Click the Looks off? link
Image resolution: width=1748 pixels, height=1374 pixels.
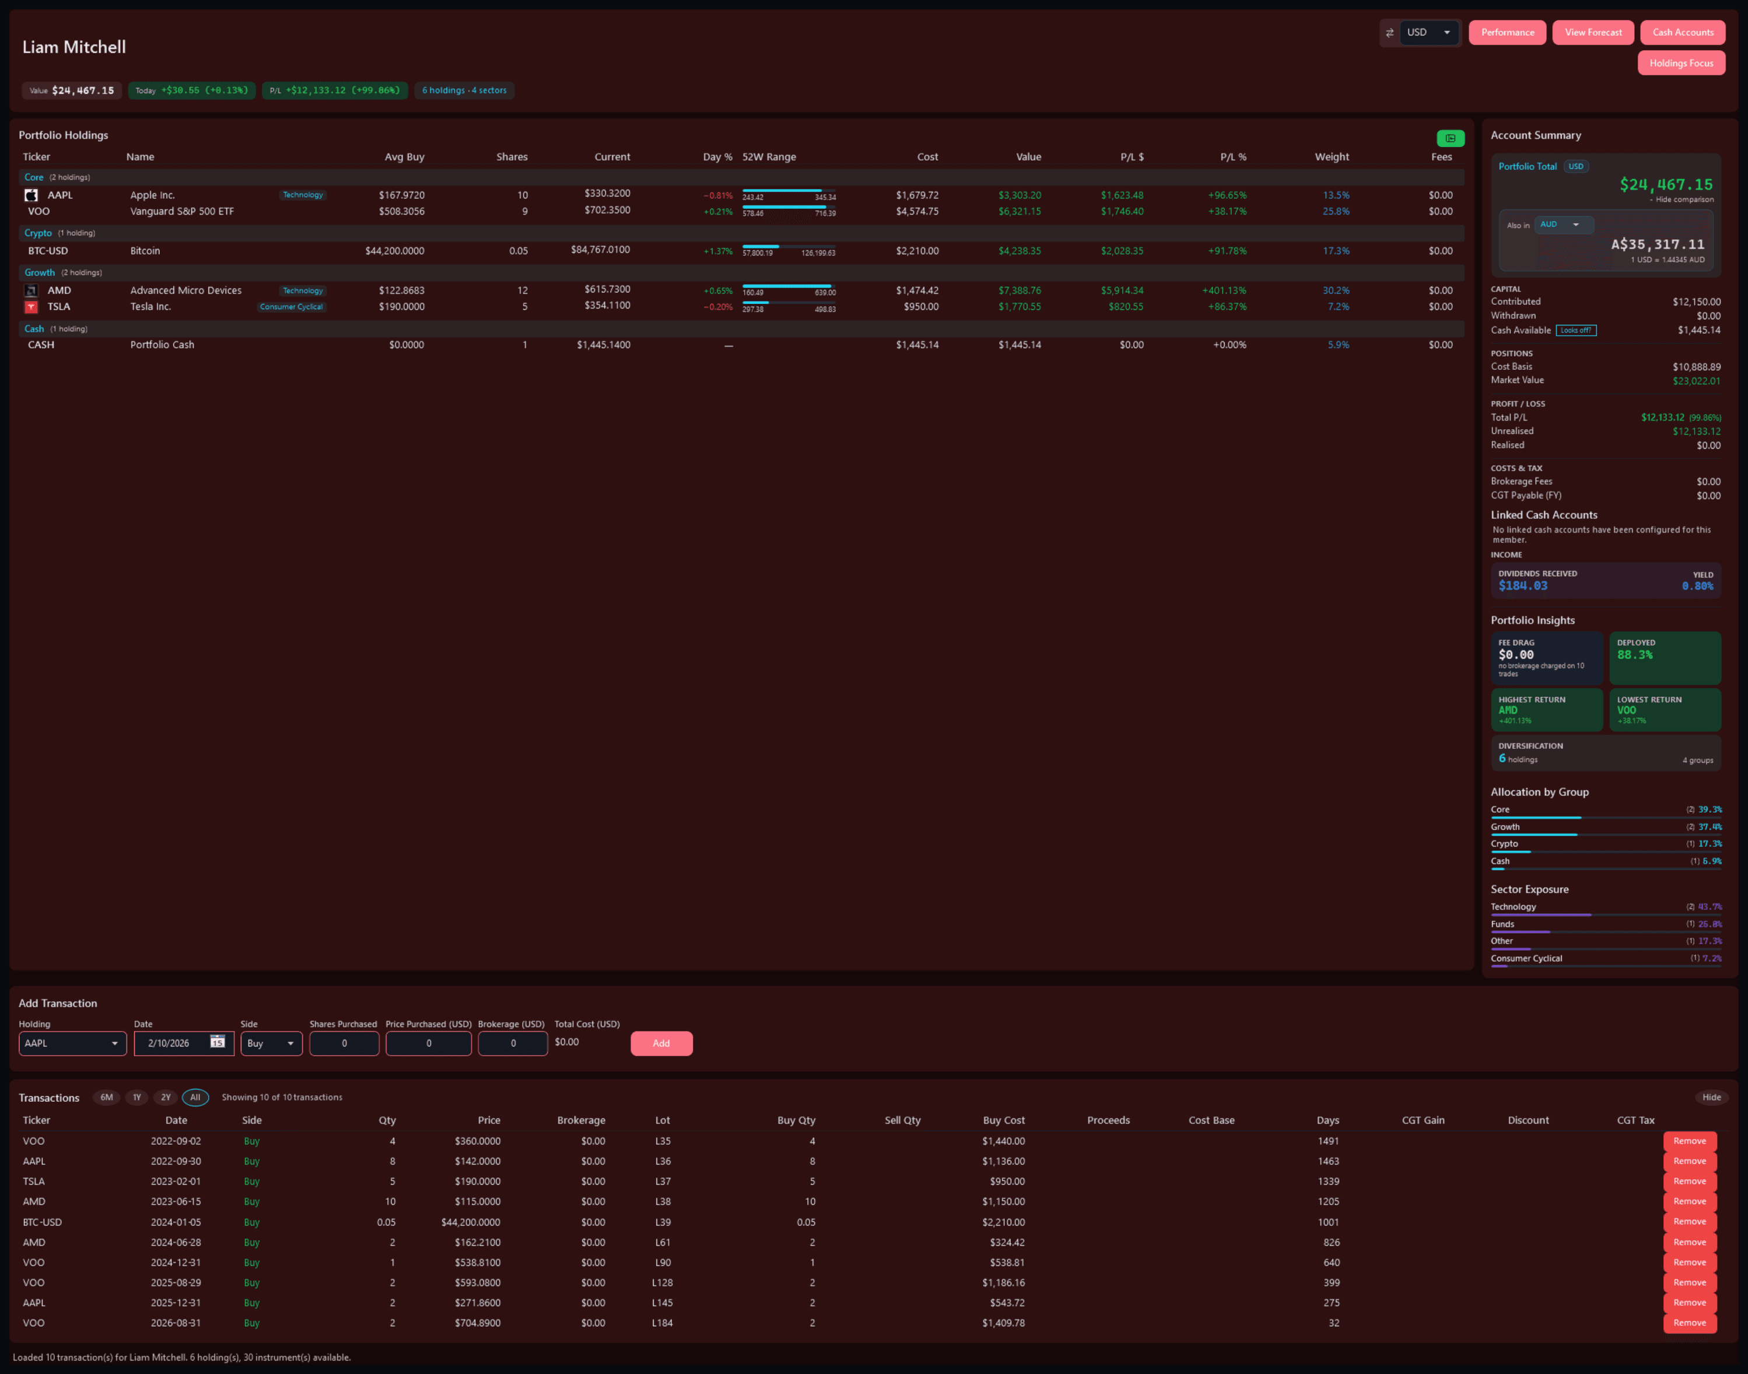click(x=1576, y=331)
